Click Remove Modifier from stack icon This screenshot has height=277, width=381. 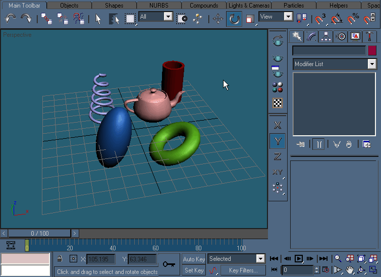(349, 144)
